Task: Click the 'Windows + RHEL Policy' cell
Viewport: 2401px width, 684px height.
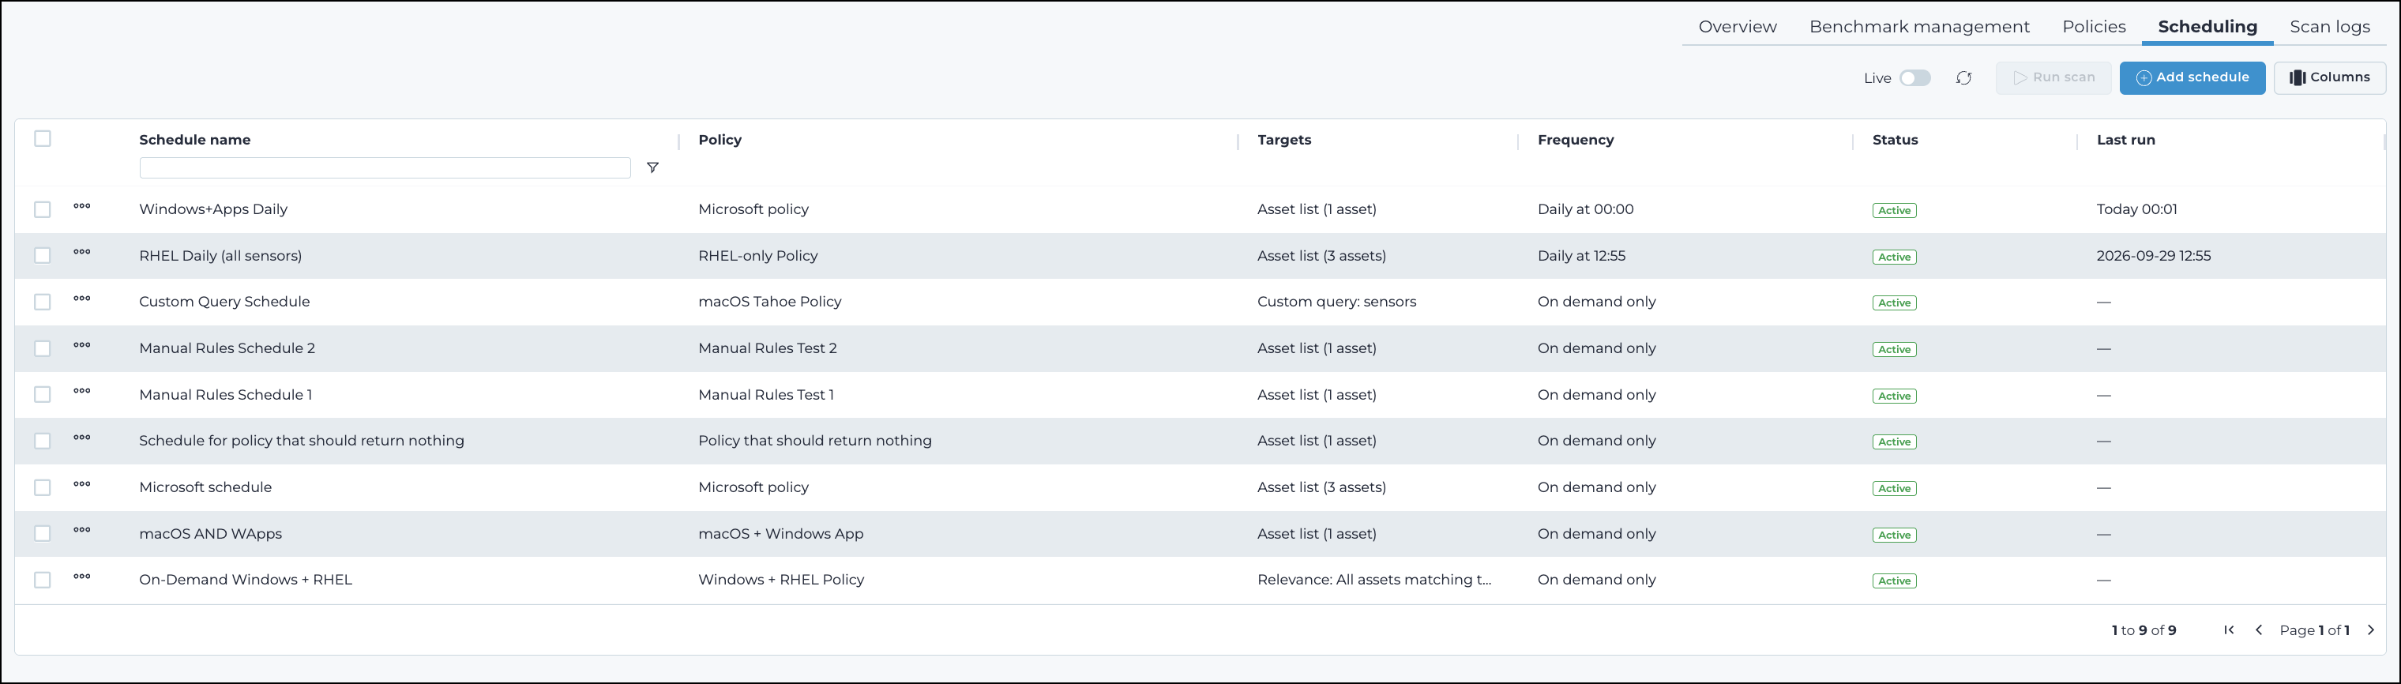Action: click(781, 580)
